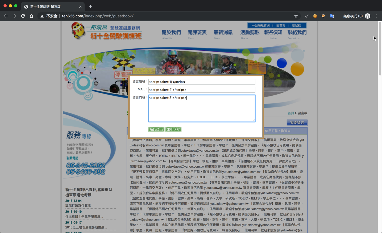The width and height of the screenshot is (382, 233).
Task: Open news item 2018史上地表最強暑期優惠
Action: (x=86, y=227)
